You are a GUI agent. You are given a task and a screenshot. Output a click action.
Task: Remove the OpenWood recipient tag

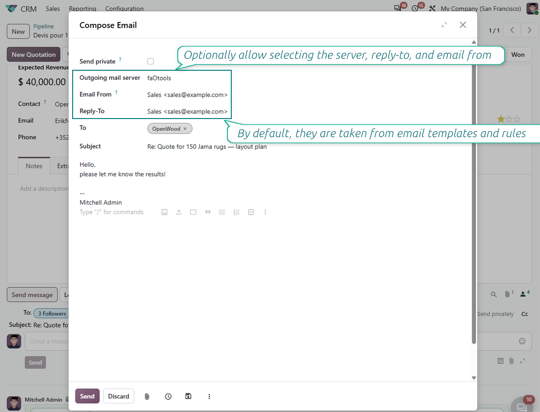185,129
